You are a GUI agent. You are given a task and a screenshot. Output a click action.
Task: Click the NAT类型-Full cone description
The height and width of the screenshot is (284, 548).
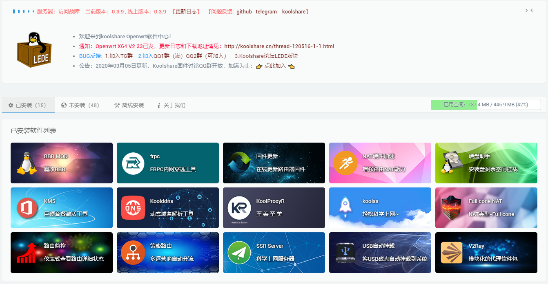[x=491, y=214]
